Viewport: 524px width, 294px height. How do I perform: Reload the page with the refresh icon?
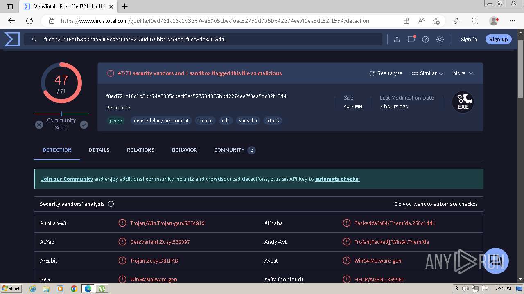click(29, 21)
